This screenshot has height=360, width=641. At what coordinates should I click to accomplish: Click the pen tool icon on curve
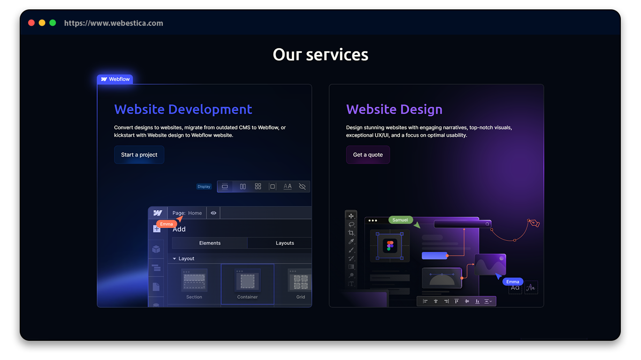(x=534, y=223)
